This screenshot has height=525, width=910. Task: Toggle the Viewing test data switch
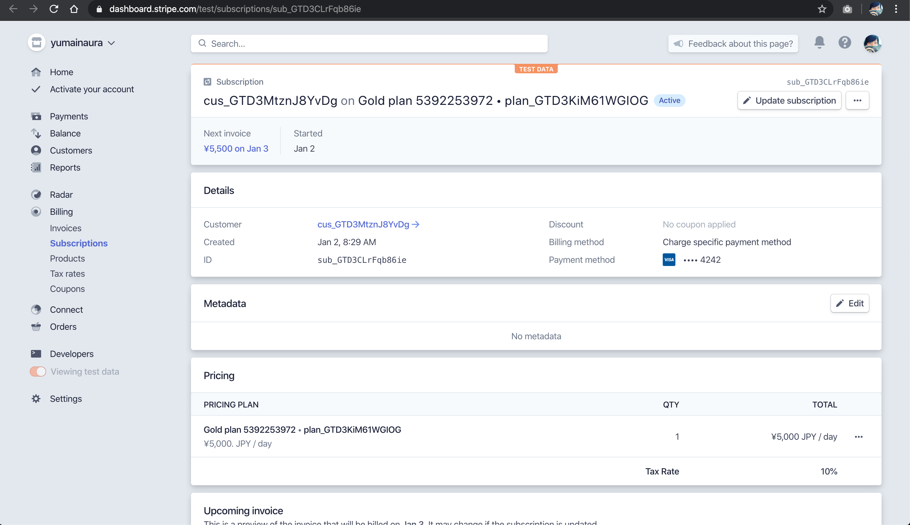(38, 371)
